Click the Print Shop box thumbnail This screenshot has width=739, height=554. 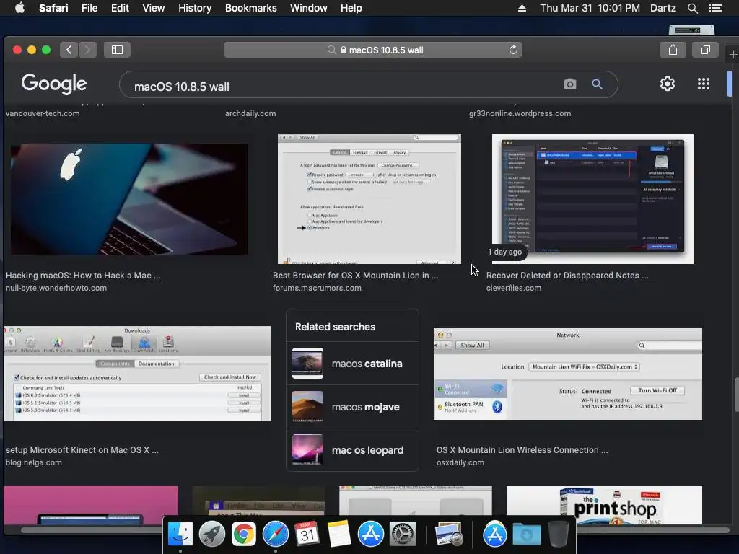[x=604, y=506]
